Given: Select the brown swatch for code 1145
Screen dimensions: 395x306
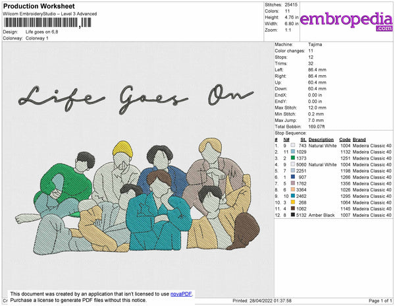Looking at the screenshot, I should 293,208.
